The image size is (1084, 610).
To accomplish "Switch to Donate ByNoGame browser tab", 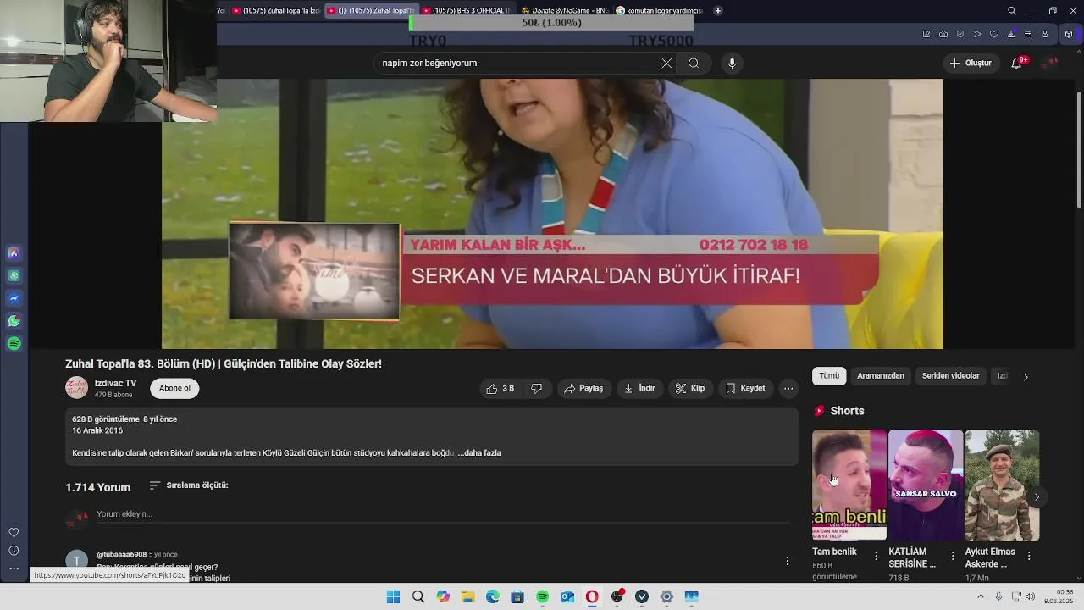I will 564,11.
